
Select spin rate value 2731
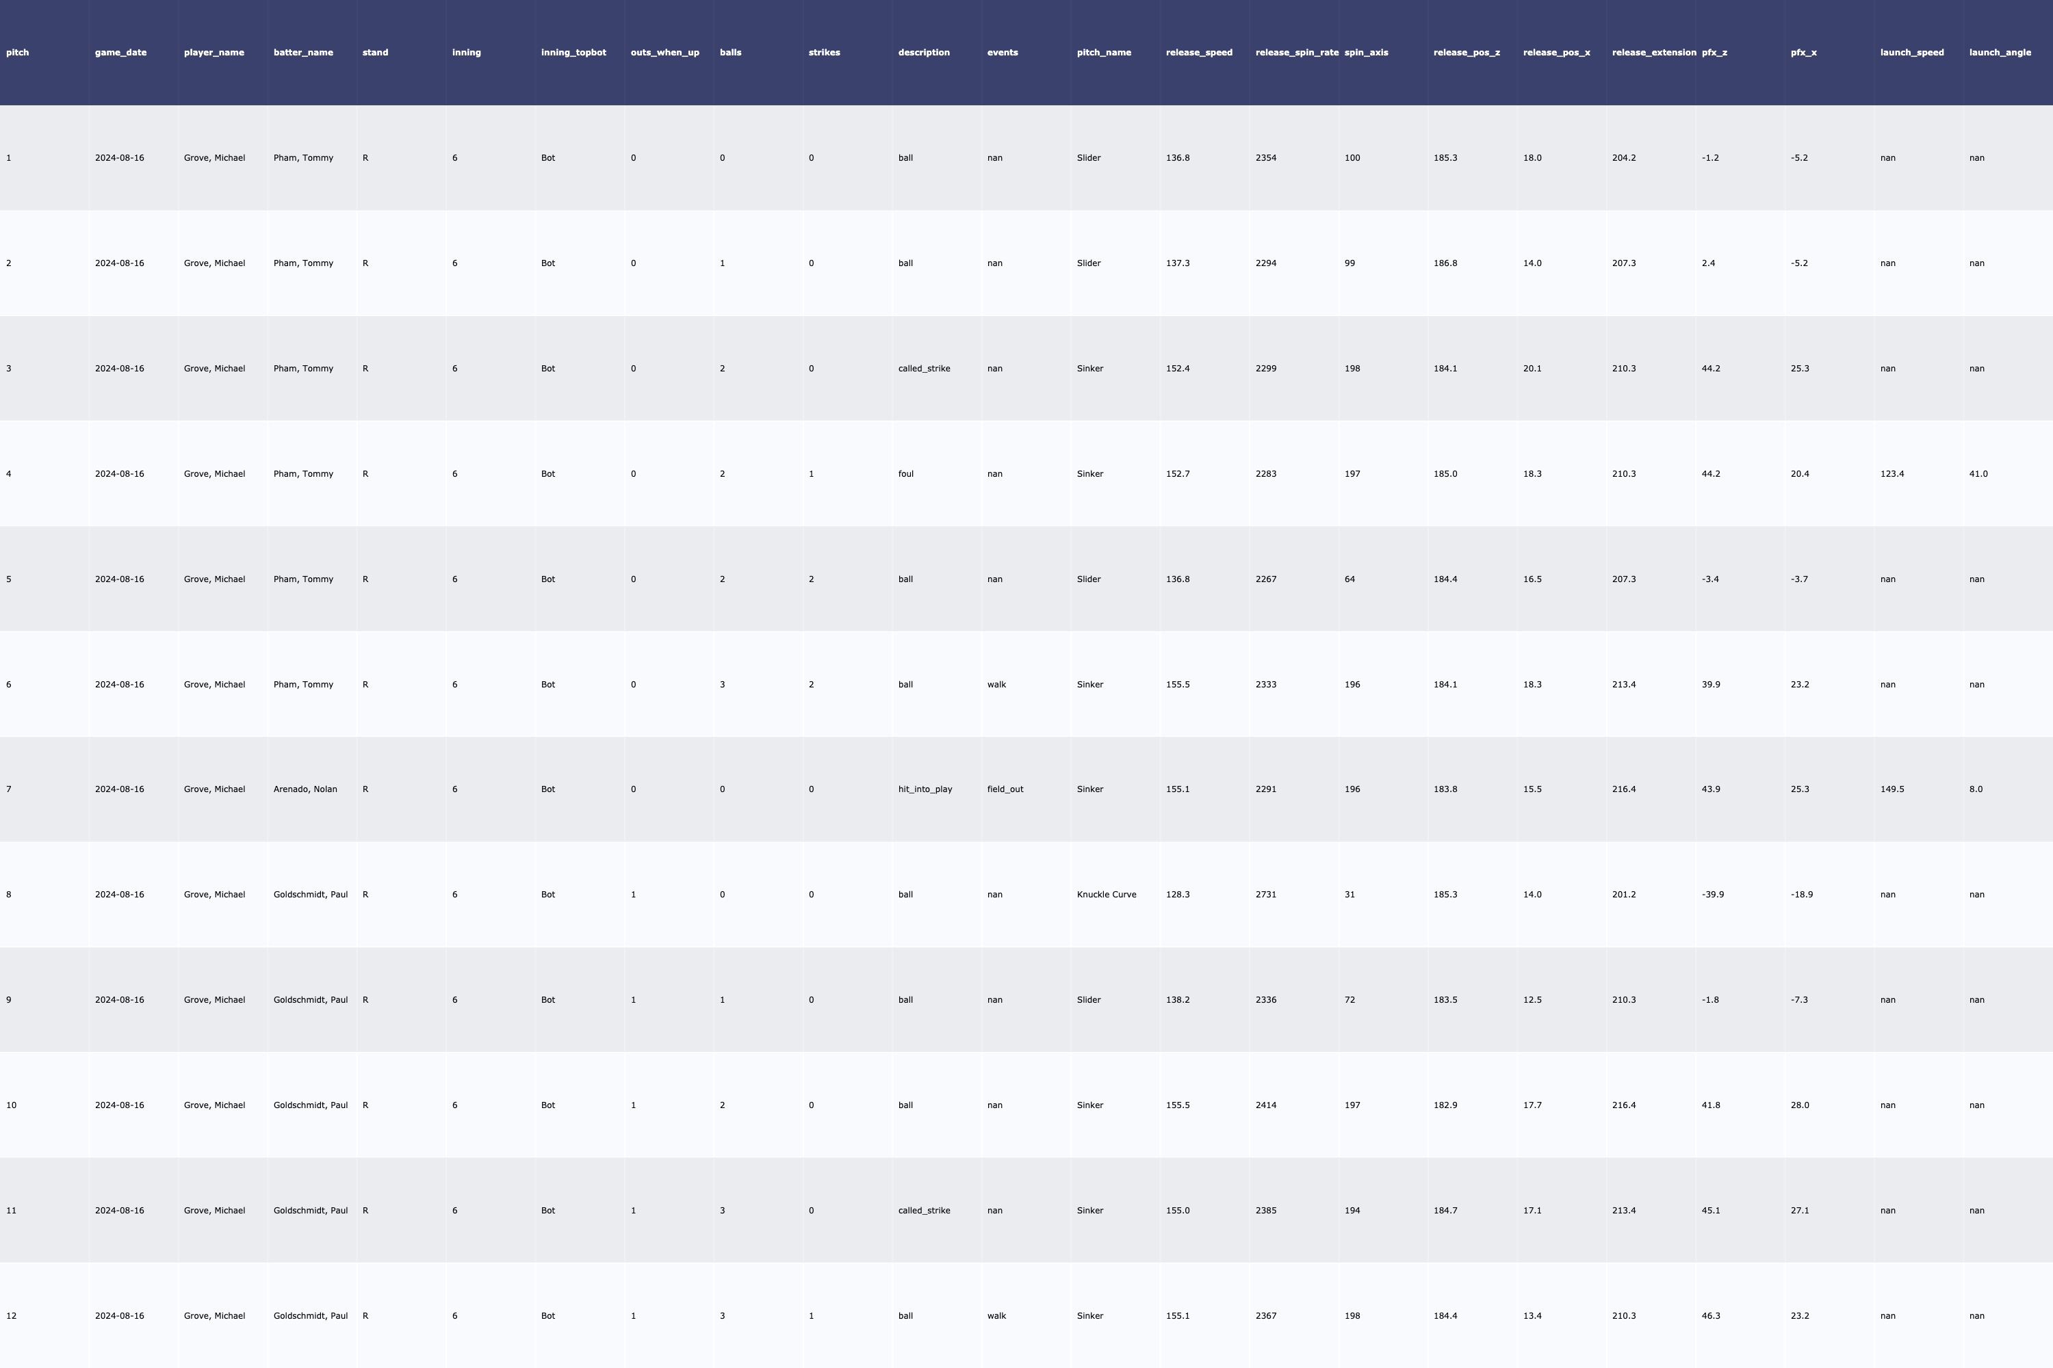[x=1265, y=894]
